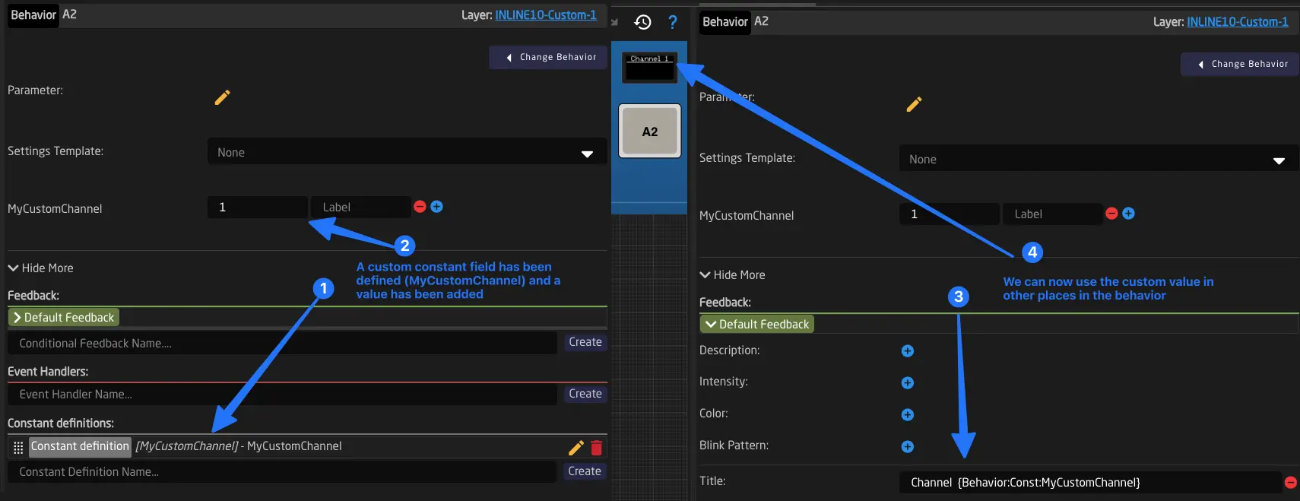Click MyCustomChannel Label field in right panel

point(1053,214)
